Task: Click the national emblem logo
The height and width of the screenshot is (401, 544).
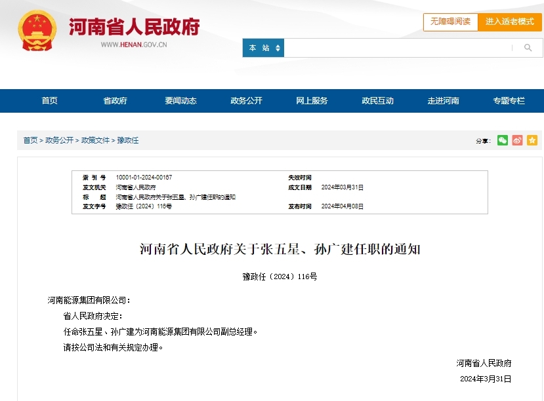Action: coord(37,31)
